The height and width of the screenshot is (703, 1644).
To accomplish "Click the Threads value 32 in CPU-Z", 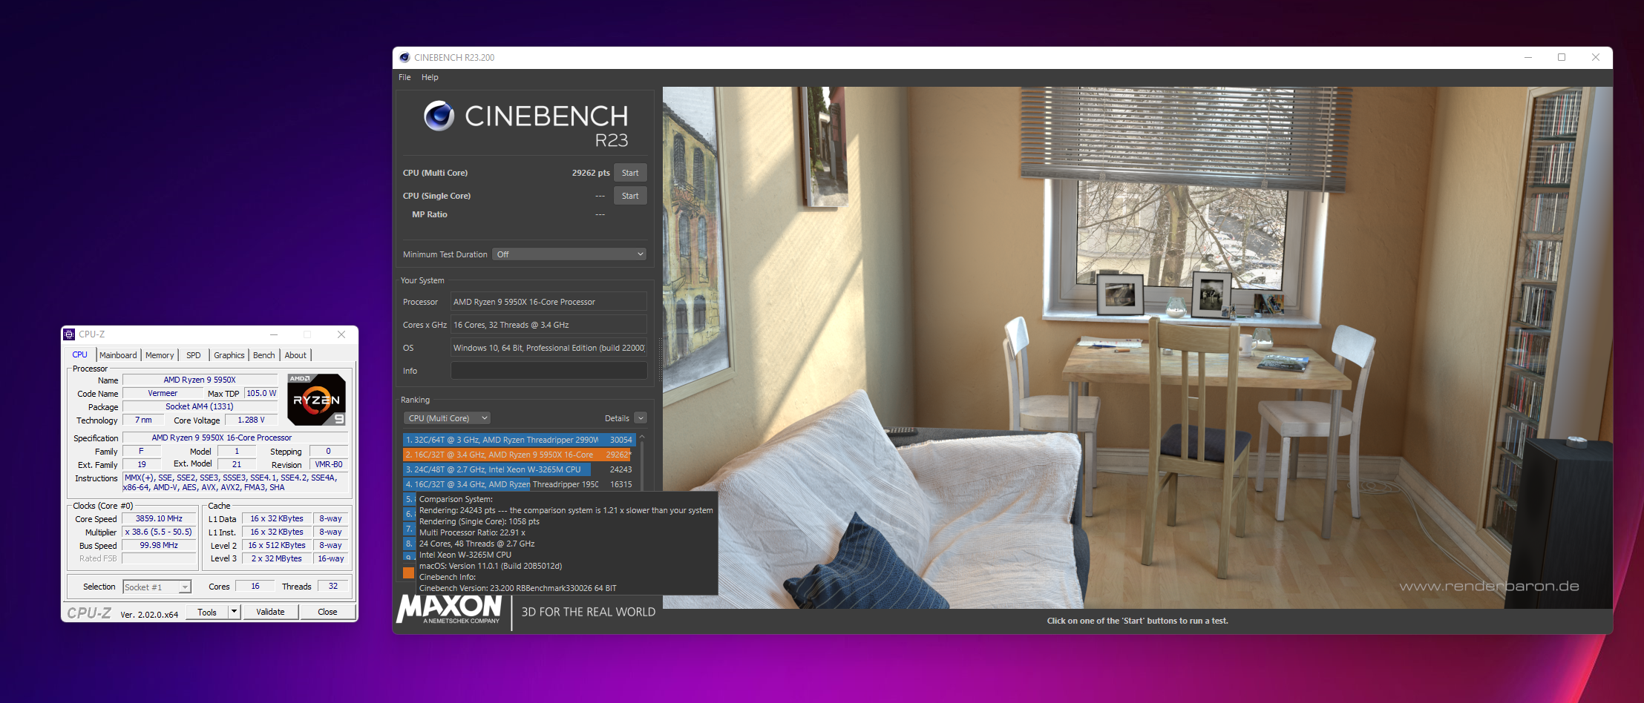I will tap(333, 586).
